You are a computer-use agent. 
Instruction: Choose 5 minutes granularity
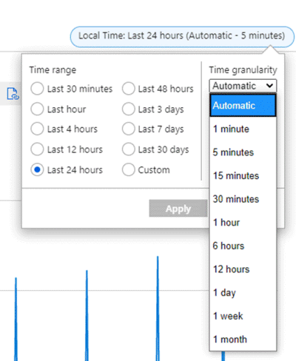[243, 152]
